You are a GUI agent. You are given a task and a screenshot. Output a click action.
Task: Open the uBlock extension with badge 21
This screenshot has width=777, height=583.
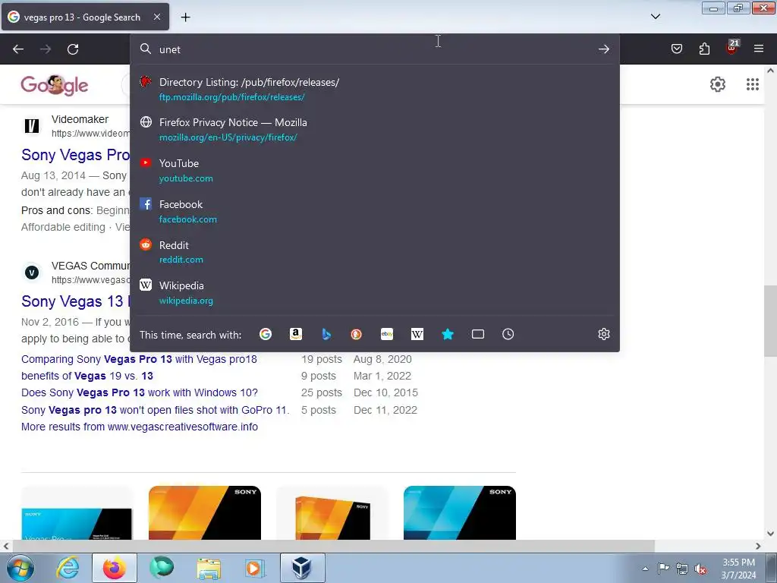point(731,48)
